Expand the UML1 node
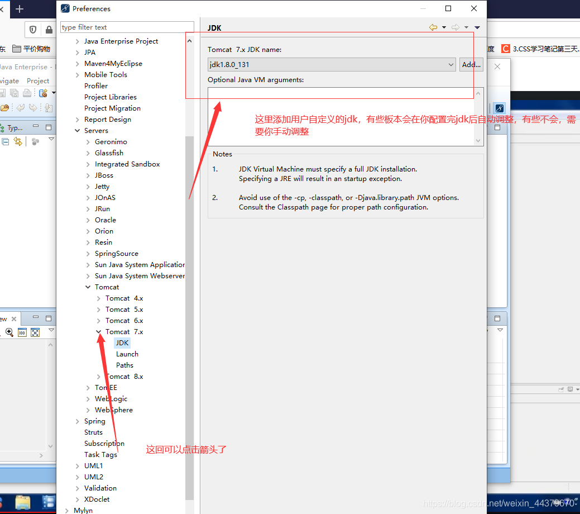Image resolution: width=580 pixels, height=514 pixels. point(77,466)
